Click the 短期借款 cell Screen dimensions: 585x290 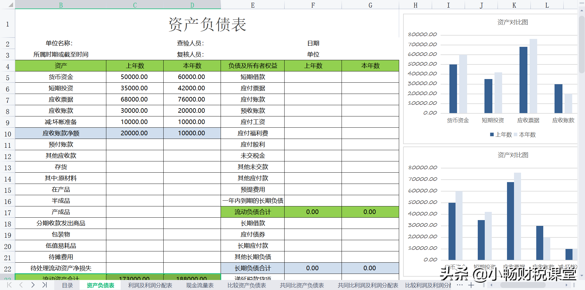253,77
